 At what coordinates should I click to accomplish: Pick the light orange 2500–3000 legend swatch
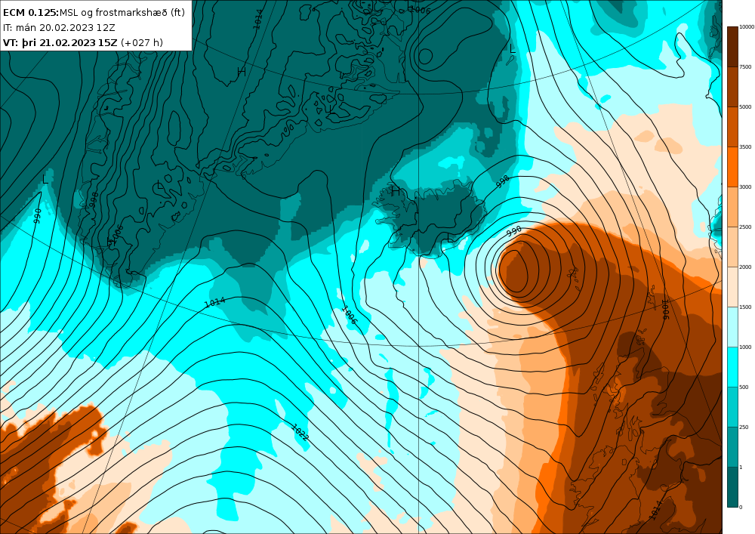click(x=732, y=206)
